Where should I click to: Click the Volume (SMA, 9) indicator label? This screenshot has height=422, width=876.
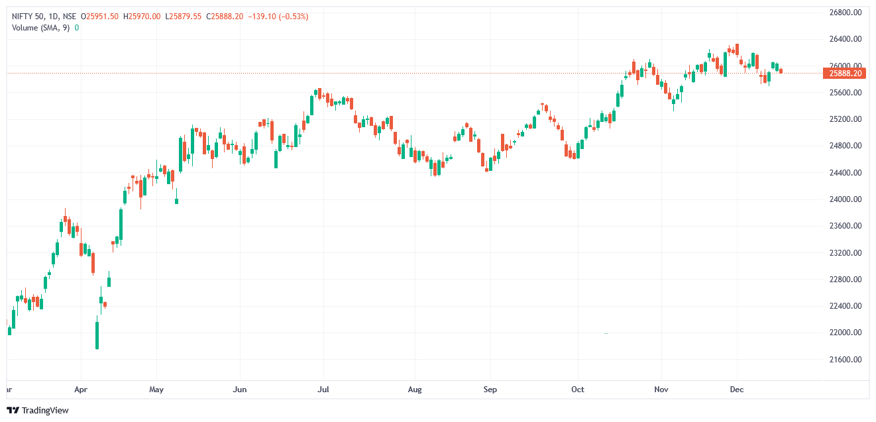pos(41,28)
